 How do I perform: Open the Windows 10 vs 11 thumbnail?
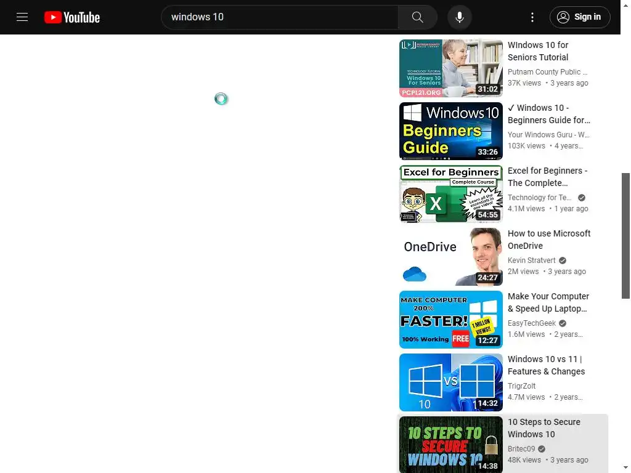[x=450, y=382]
